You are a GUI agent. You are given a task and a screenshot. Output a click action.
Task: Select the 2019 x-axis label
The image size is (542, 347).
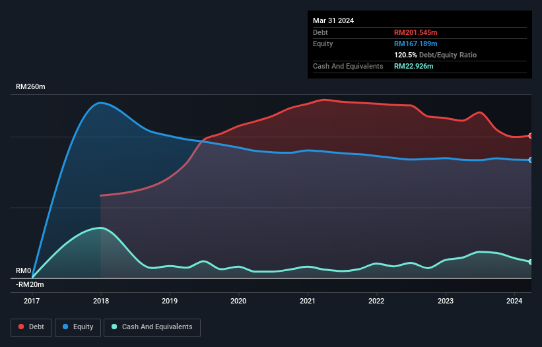click(x=170, y=301)
